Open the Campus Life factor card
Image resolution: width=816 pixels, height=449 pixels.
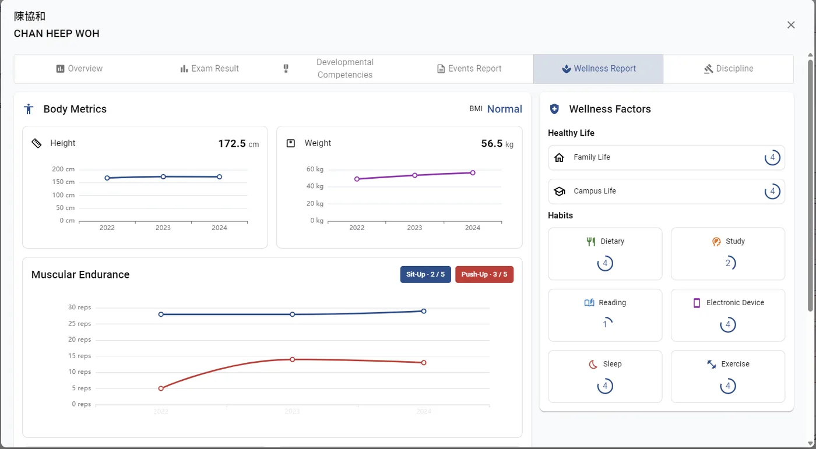click(666, 191)
